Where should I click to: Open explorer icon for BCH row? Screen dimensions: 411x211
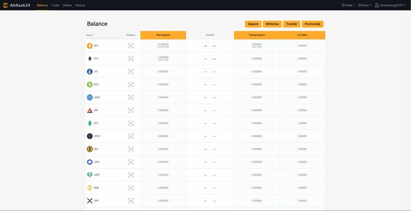click(131, 85)
